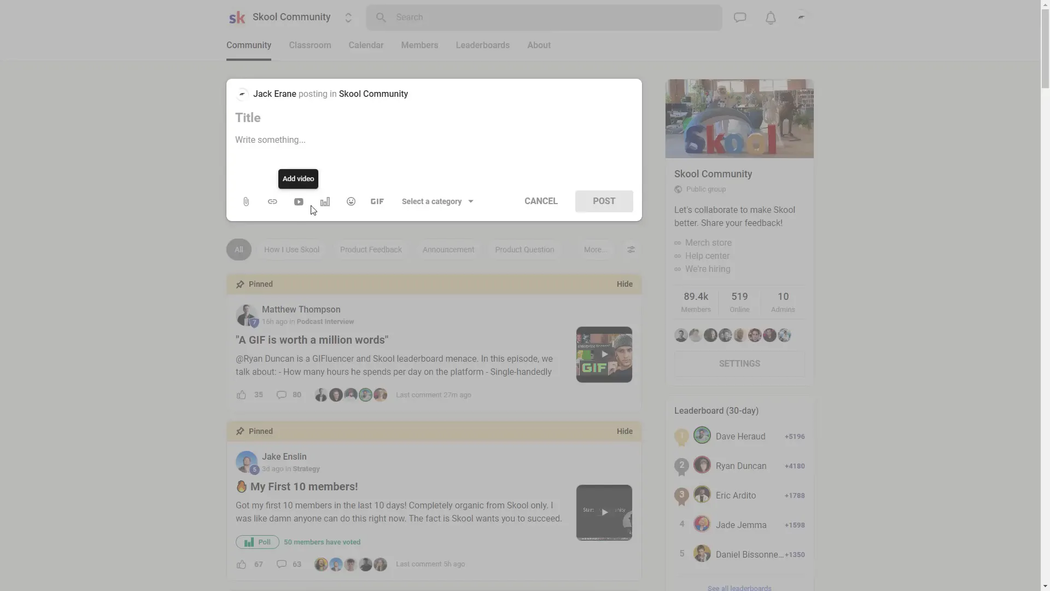Open group SETTINGS

click(739, 364)
